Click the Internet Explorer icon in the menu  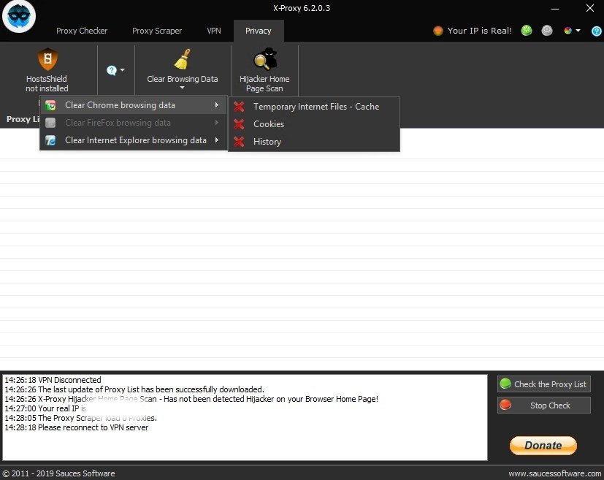[x=50, y=140]
